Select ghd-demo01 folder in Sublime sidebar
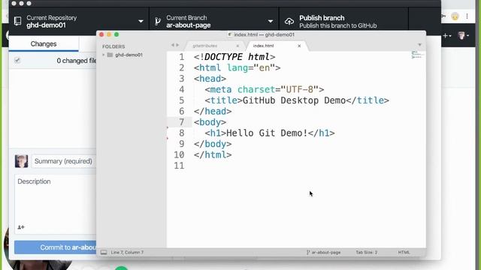Screen dimensions: 481x270 coord(129,55)
